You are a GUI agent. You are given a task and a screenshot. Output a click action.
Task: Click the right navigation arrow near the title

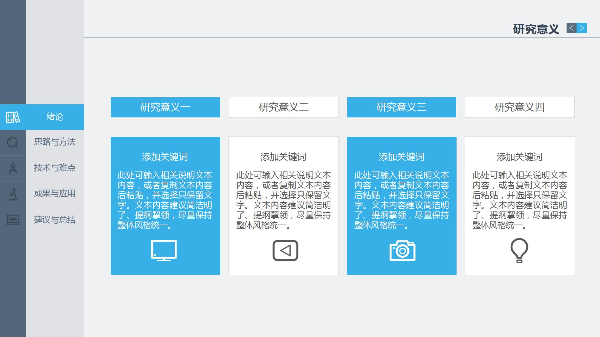click(x=582, y=28)
